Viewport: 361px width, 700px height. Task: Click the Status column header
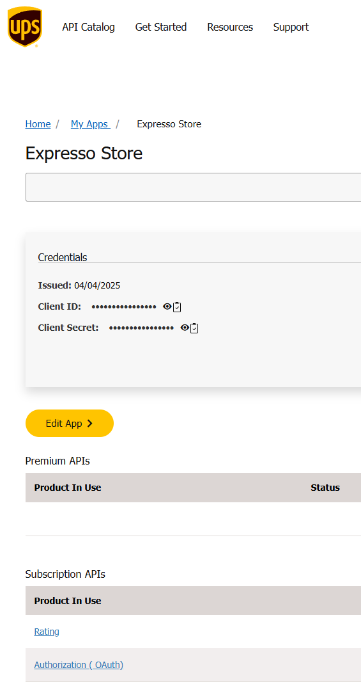(325, 488)
